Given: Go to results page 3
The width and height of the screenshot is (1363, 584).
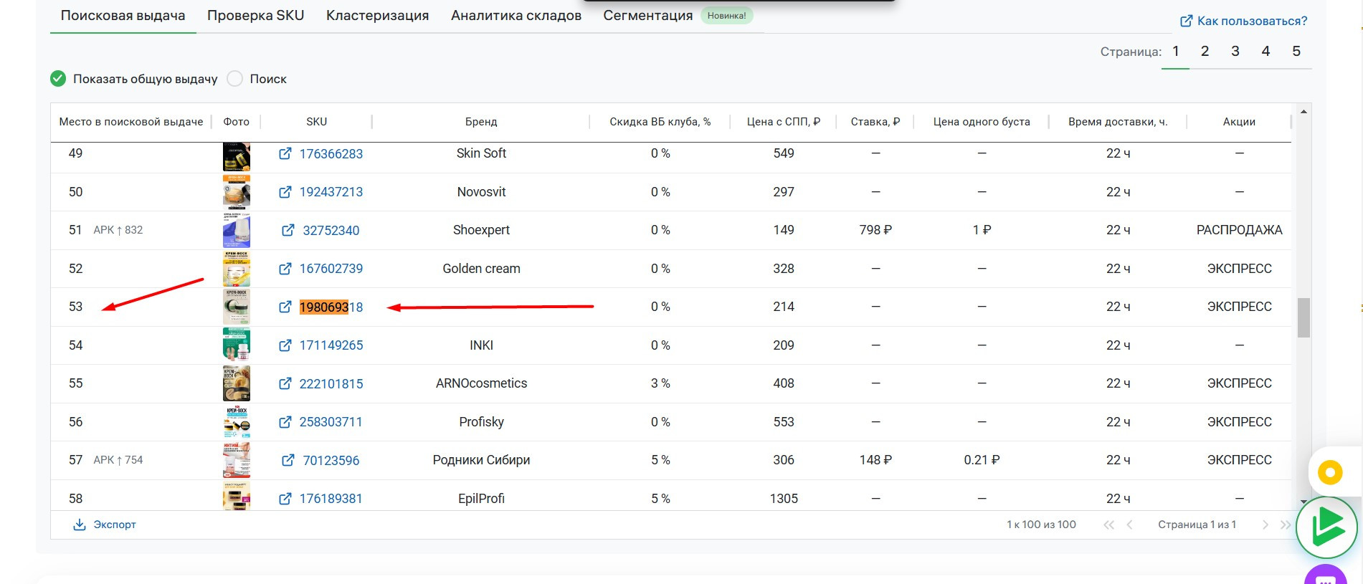Looking at the screenshot, I should [1235, 51].
